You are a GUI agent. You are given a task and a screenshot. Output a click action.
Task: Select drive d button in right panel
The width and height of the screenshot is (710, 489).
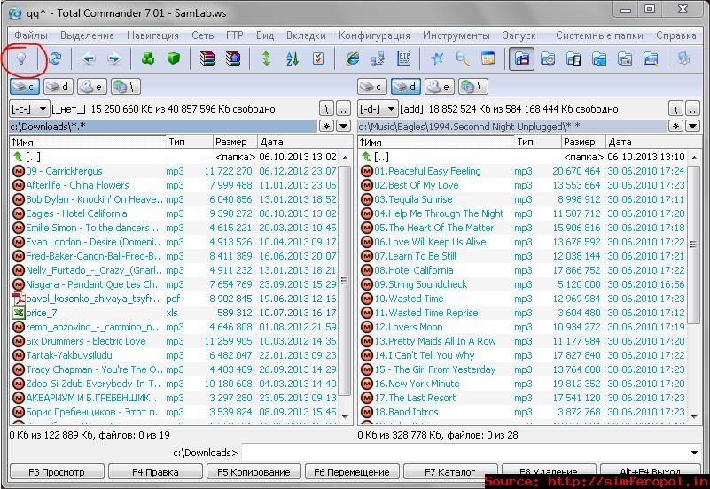coord(406,87)
